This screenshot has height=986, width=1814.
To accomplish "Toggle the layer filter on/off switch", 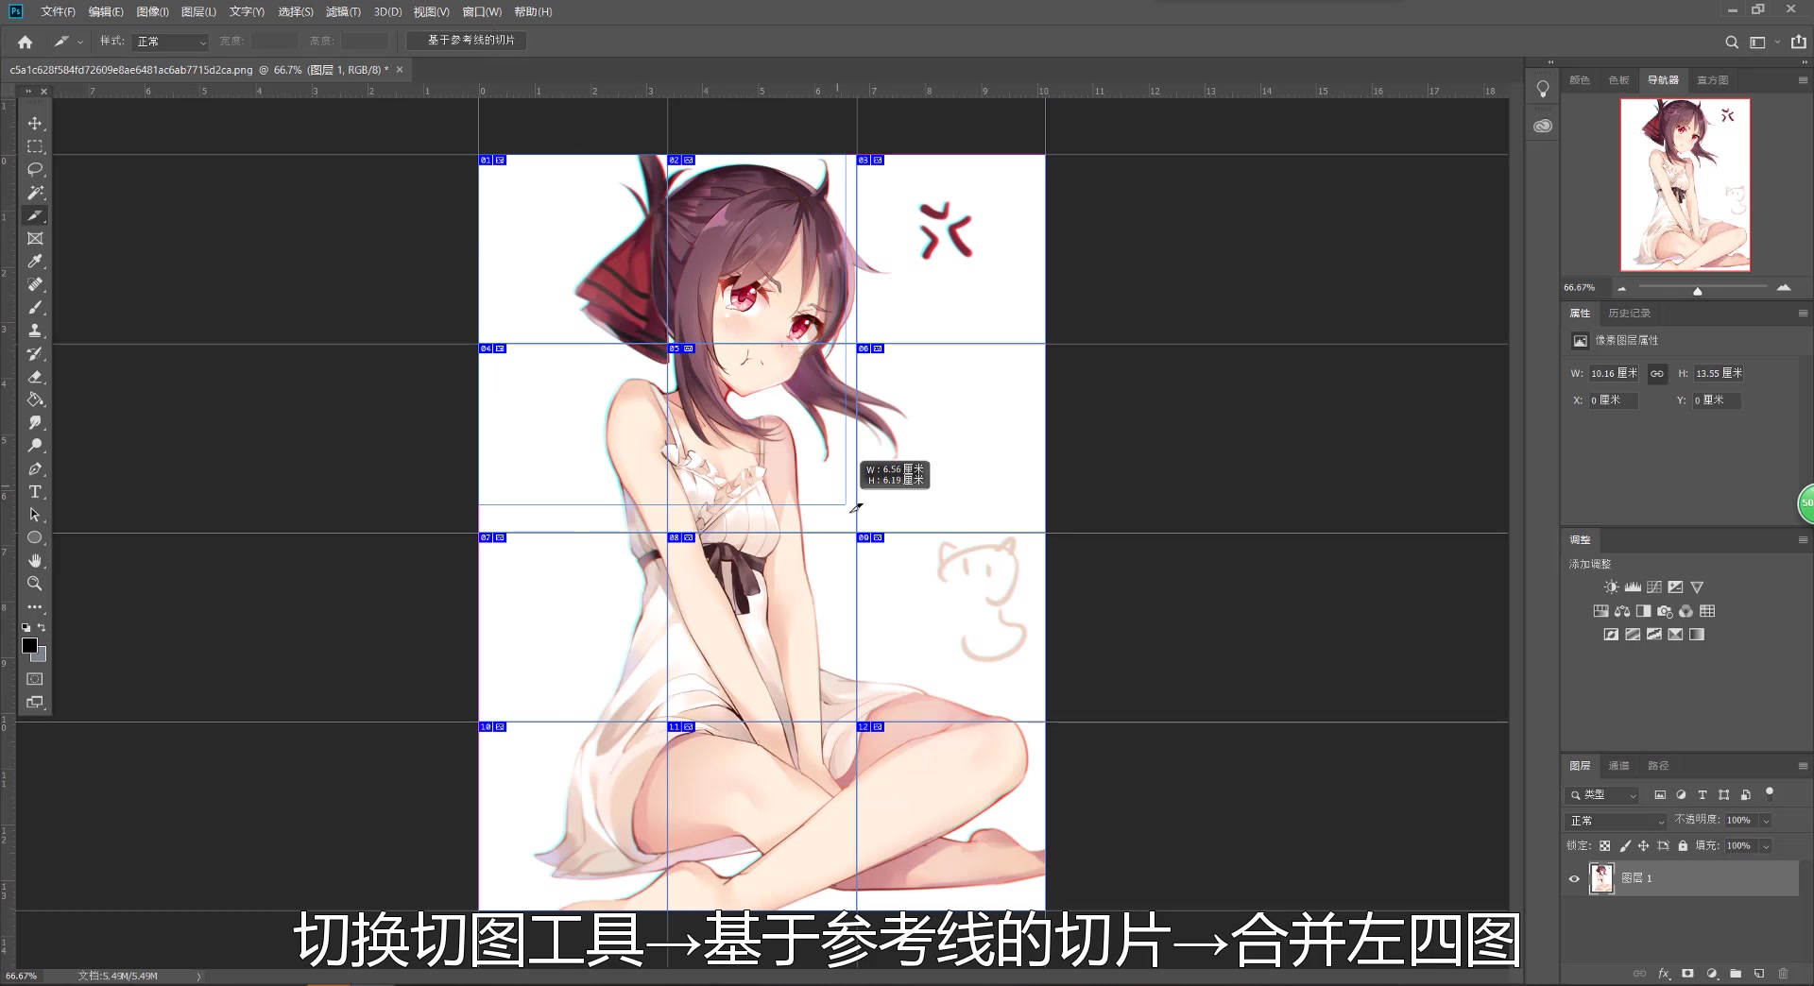I will click(1770, 793).
